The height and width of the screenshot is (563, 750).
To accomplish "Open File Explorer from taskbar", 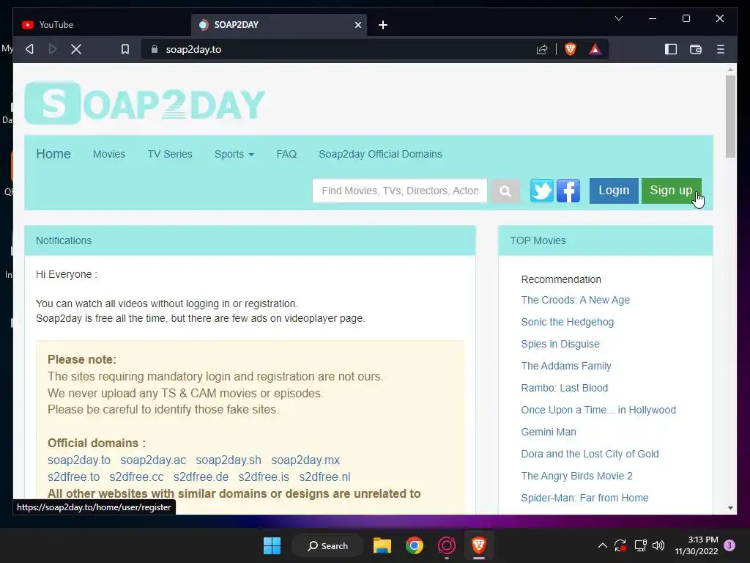I will [x=382, y=545].
